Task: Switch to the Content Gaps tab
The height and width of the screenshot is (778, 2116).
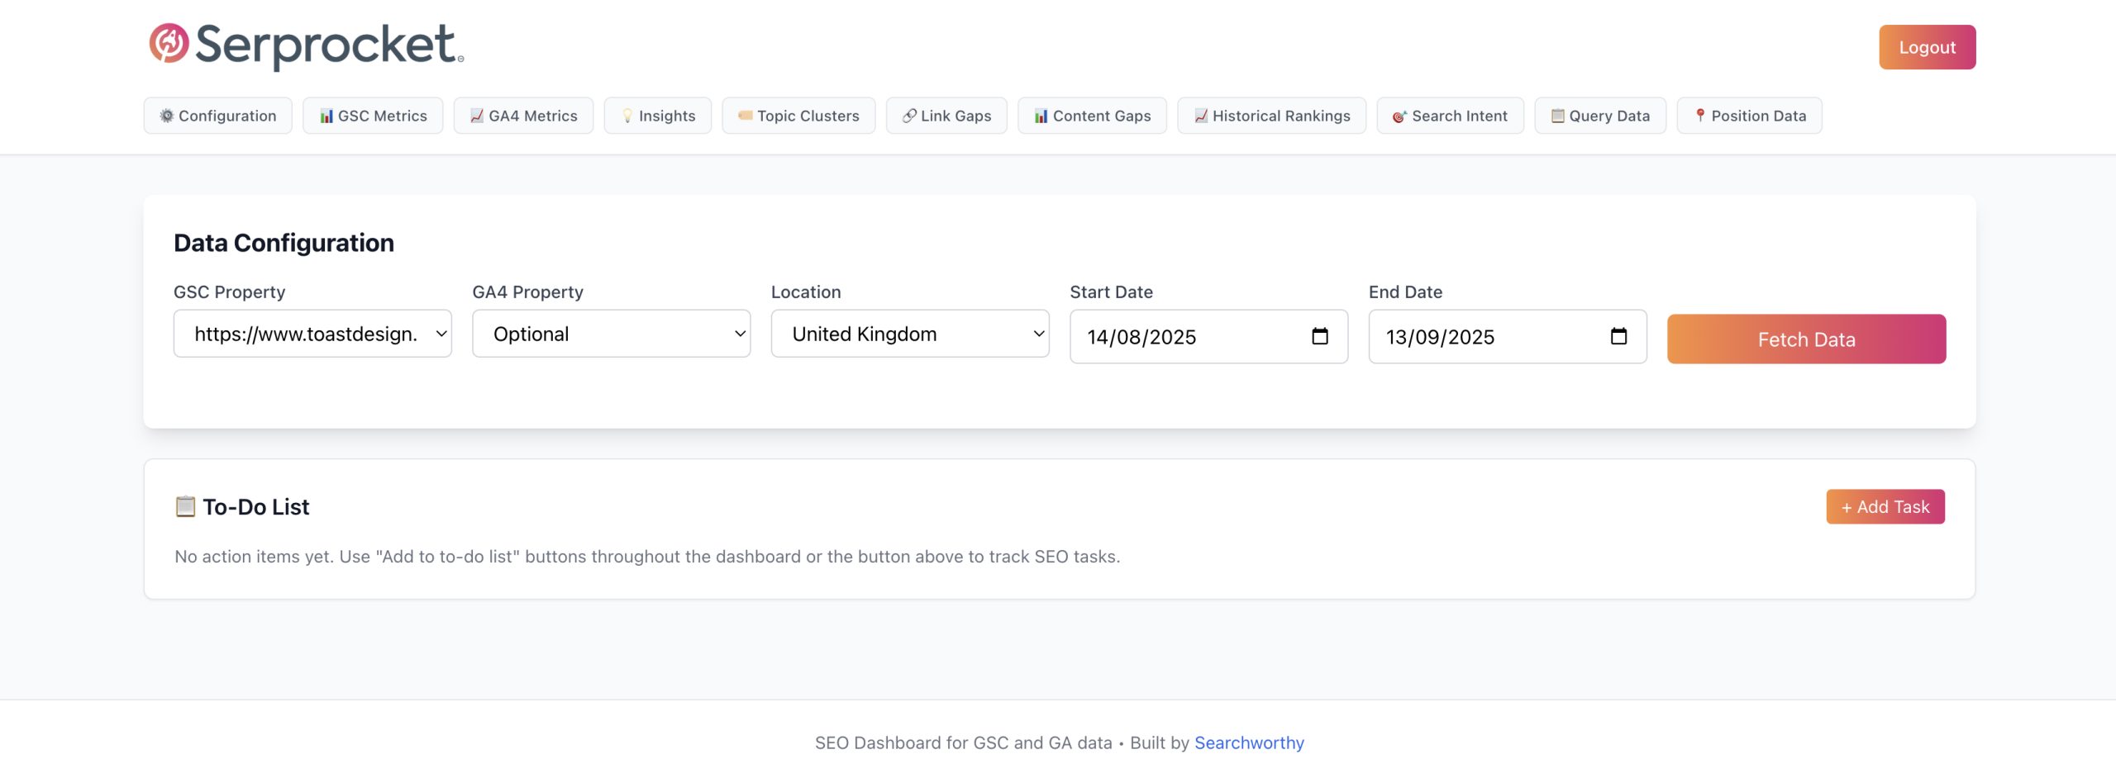Action: click(x=1092, y=116)
